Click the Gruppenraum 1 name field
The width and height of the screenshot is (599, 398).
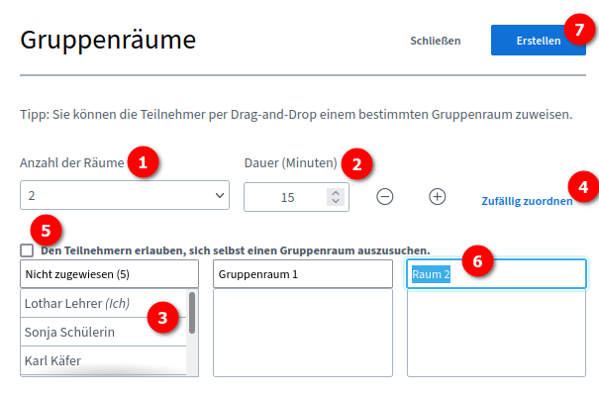303,273
